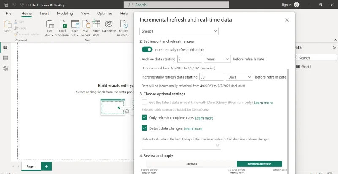Expand the Get data dropdown arrow
This screenshot has height=174, width=338.
(52, 35)
